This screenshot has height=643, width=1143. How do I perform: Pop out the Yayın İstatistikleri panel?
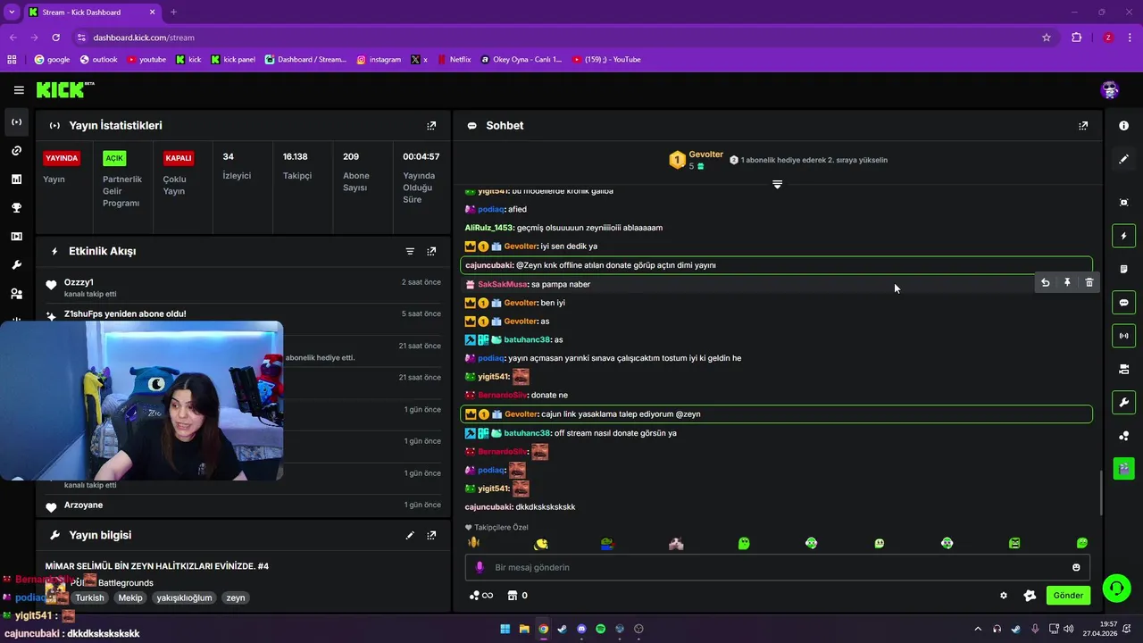pos(431,126)
